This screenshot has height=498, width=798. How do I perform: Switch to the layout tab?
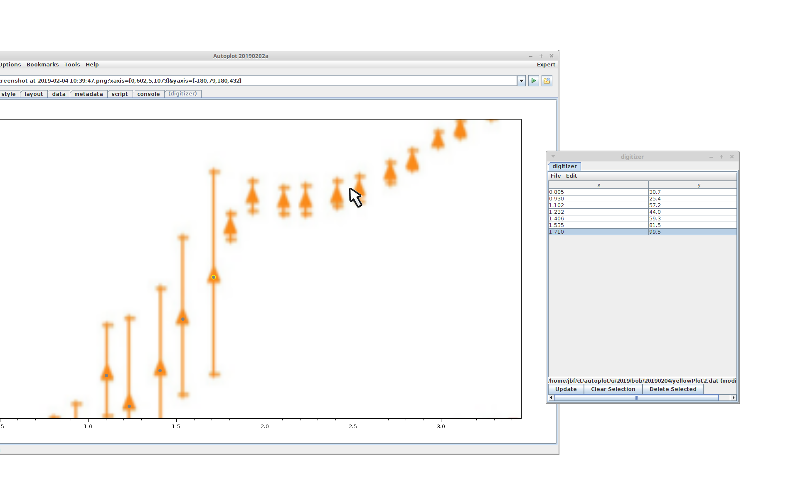(34, 94)
